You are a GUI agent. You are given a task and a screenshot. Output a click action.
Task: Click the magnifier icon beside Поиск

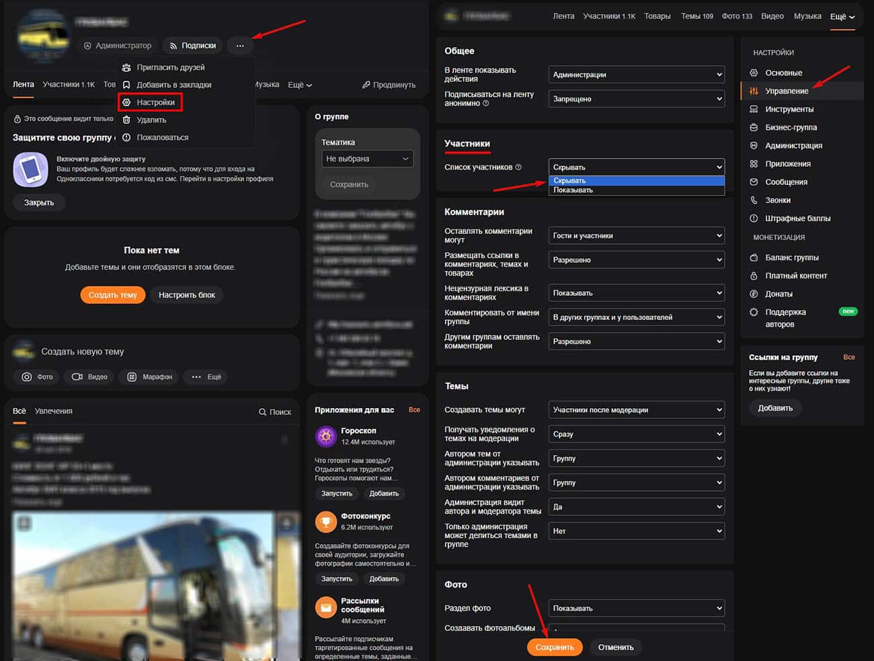(262, 412)
